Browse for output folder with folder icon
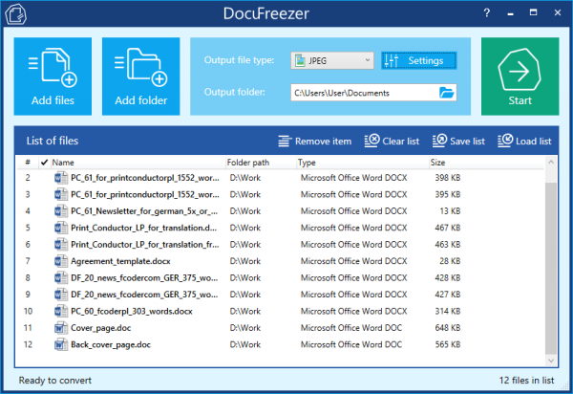The height and width of the screenshot is (394, 573). (x=447, y=93)
